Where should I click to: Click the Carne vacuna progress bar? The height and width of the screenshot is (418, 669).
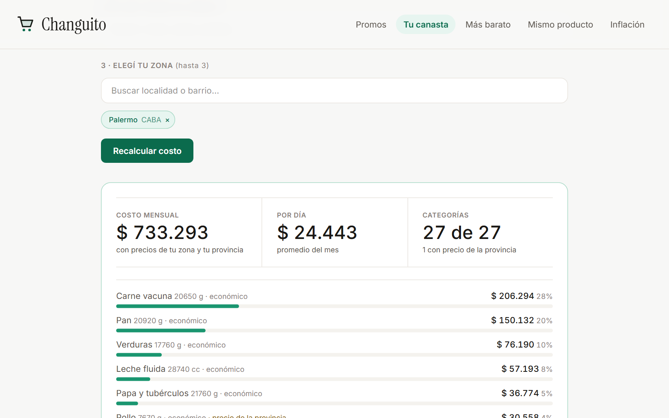click(334, 306)
